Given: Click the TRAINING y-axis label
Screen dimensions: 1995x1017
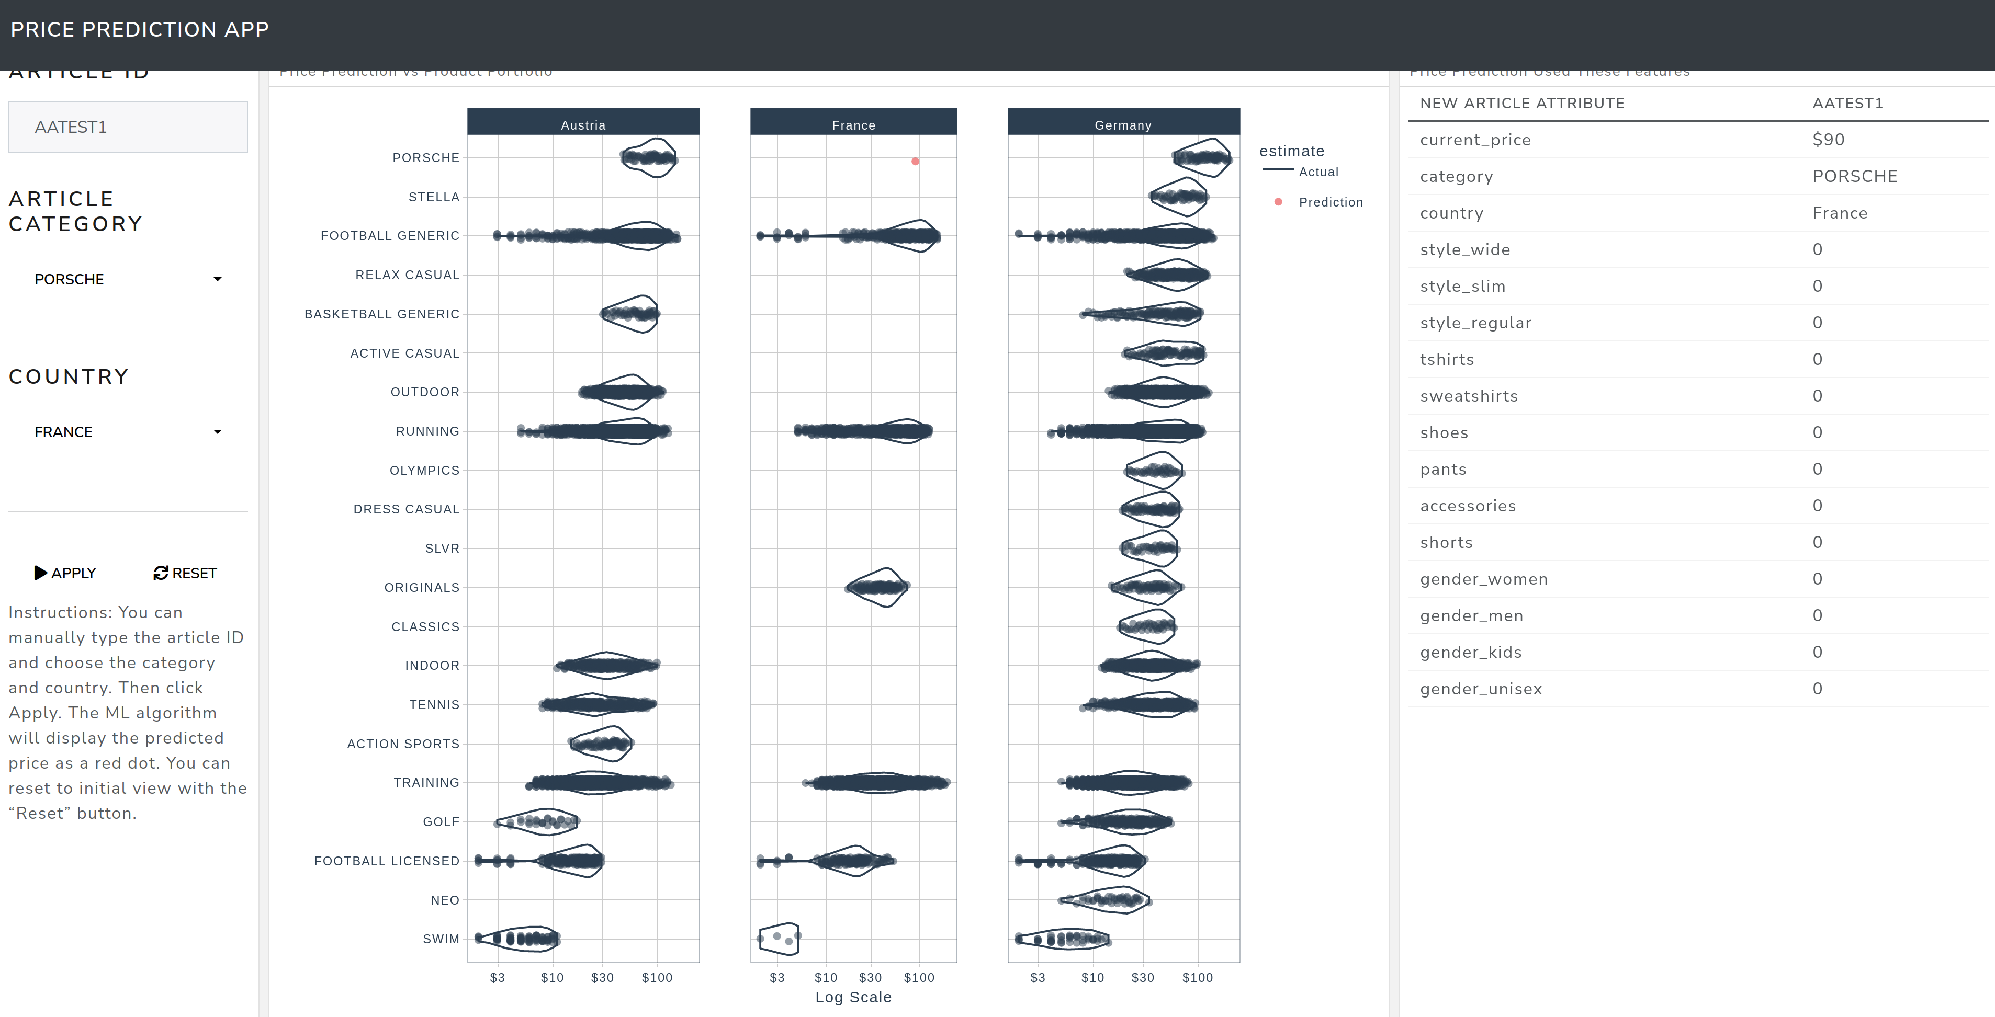Looking at the screenshot, I should [426, 782].
